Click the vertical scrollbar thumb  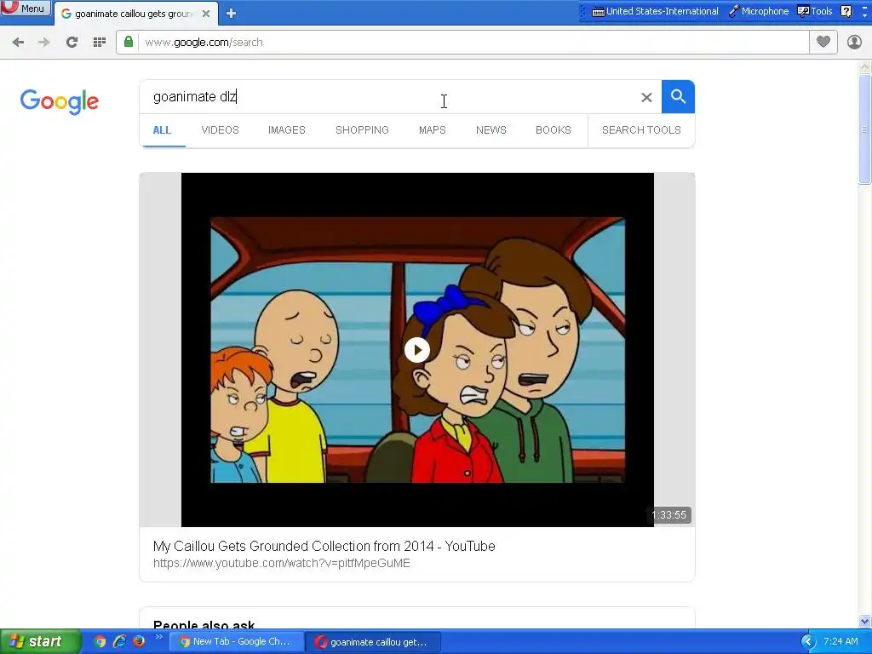point(865,129)
